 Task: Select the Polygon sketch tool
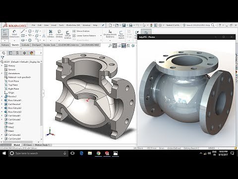pos(30,40)
